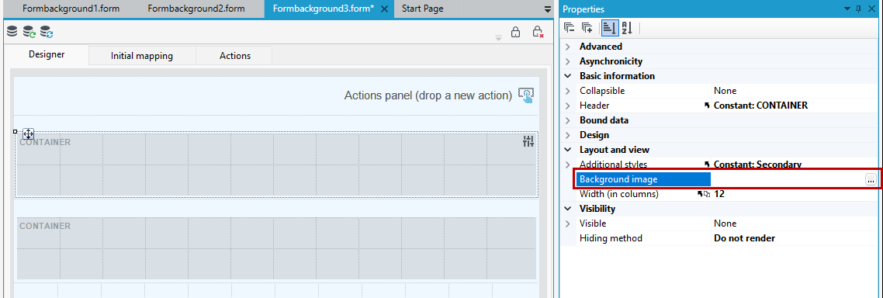Switch to the Formbackground1.form tab

coord(71,9)
